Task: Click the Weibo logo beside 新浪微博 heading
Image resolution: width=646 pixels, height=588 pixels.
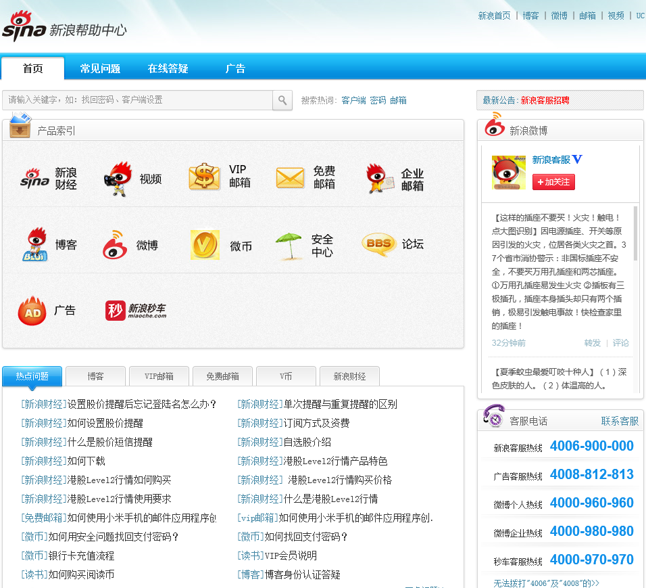Action: click(495, 125)
